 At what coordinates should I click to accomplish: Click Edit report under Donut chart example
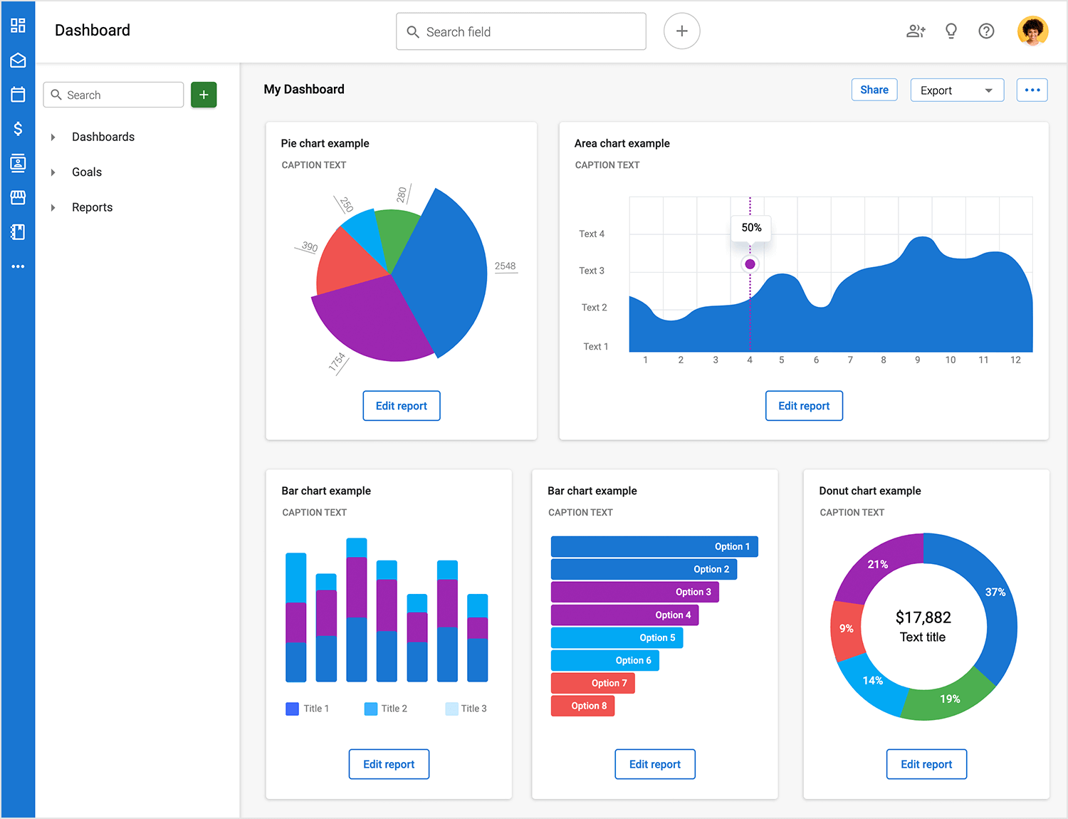click(926, 764)
